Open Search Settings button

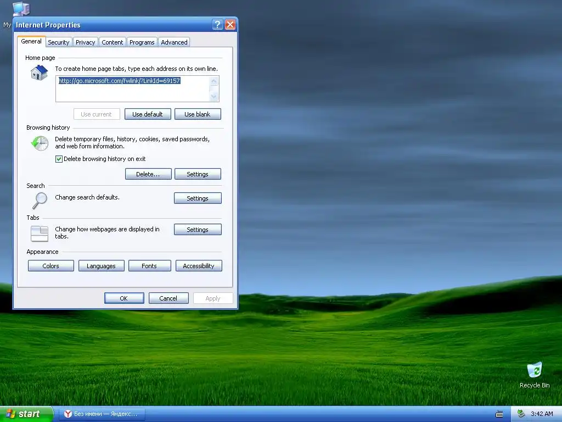coord(198,198)
